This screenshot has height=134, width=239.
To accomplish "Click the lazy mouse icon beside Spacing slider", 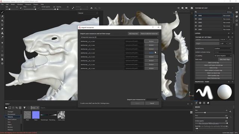I will pyautogui.click(x=73, y=8).
